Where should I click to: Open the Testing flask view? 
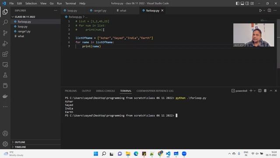coord(5,75)
